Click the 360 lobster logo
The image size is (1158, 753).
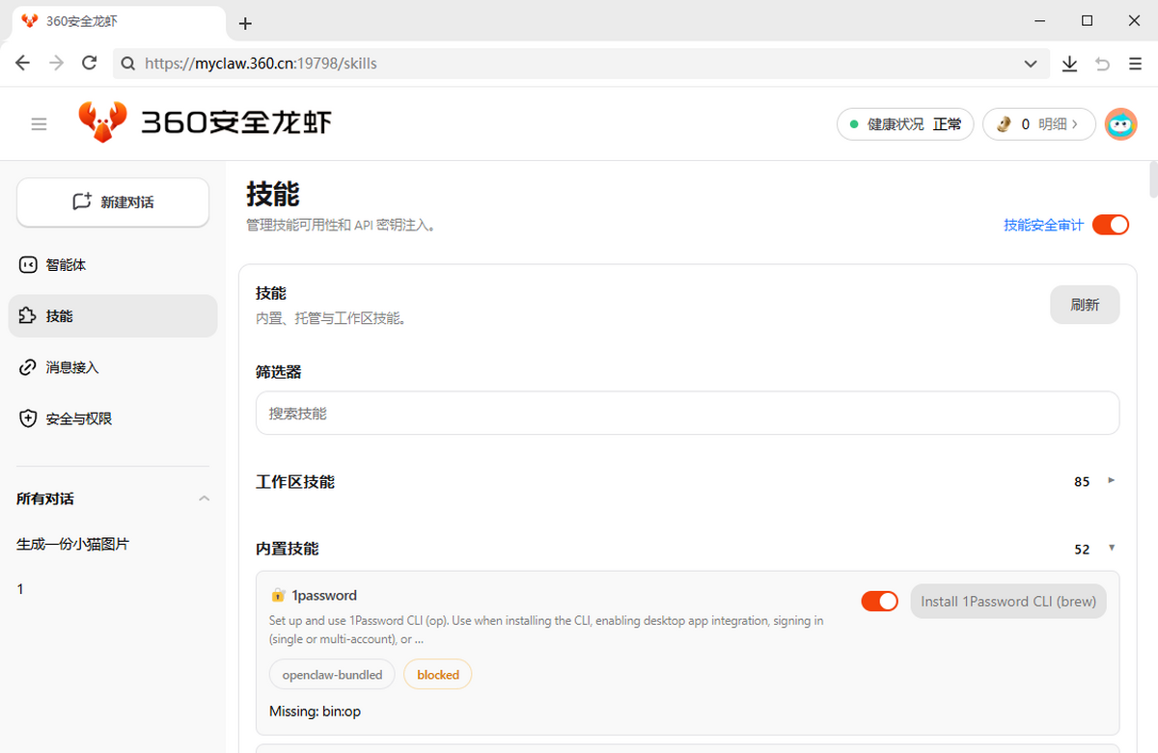point(102,122)
